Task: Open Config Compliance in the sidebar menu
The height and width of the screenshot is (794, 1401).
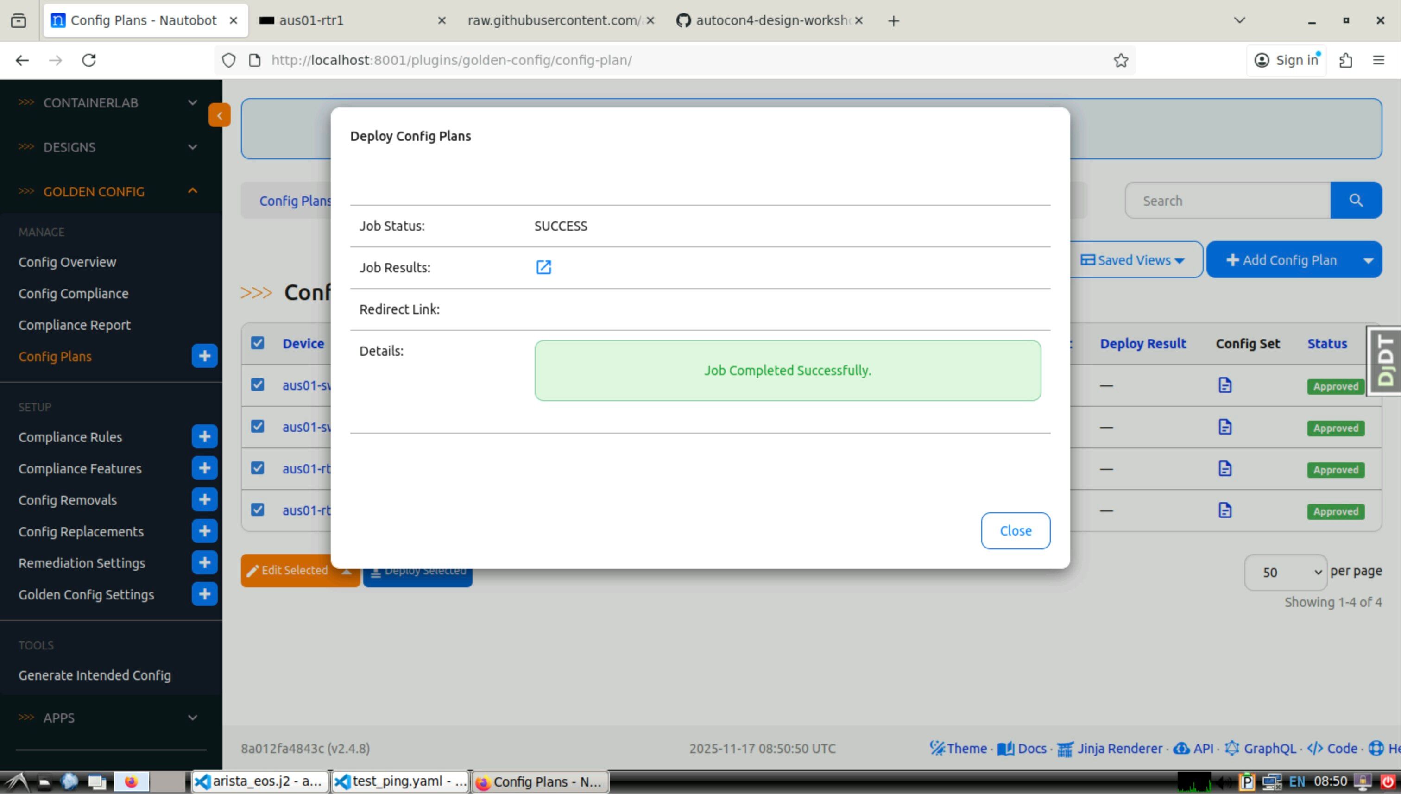Action: [x=74, y=293]
